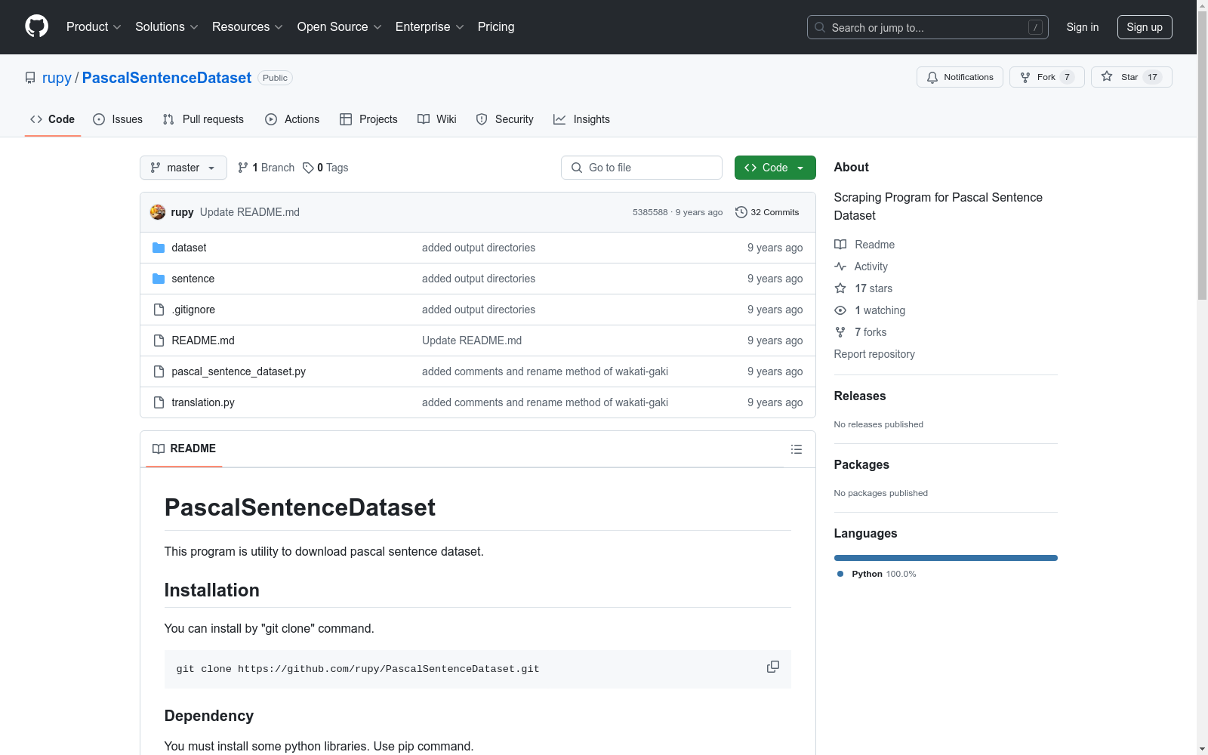Click the GitHub logo icon
The width and height of the screenshot is (1208, 755).
point(36,26)
